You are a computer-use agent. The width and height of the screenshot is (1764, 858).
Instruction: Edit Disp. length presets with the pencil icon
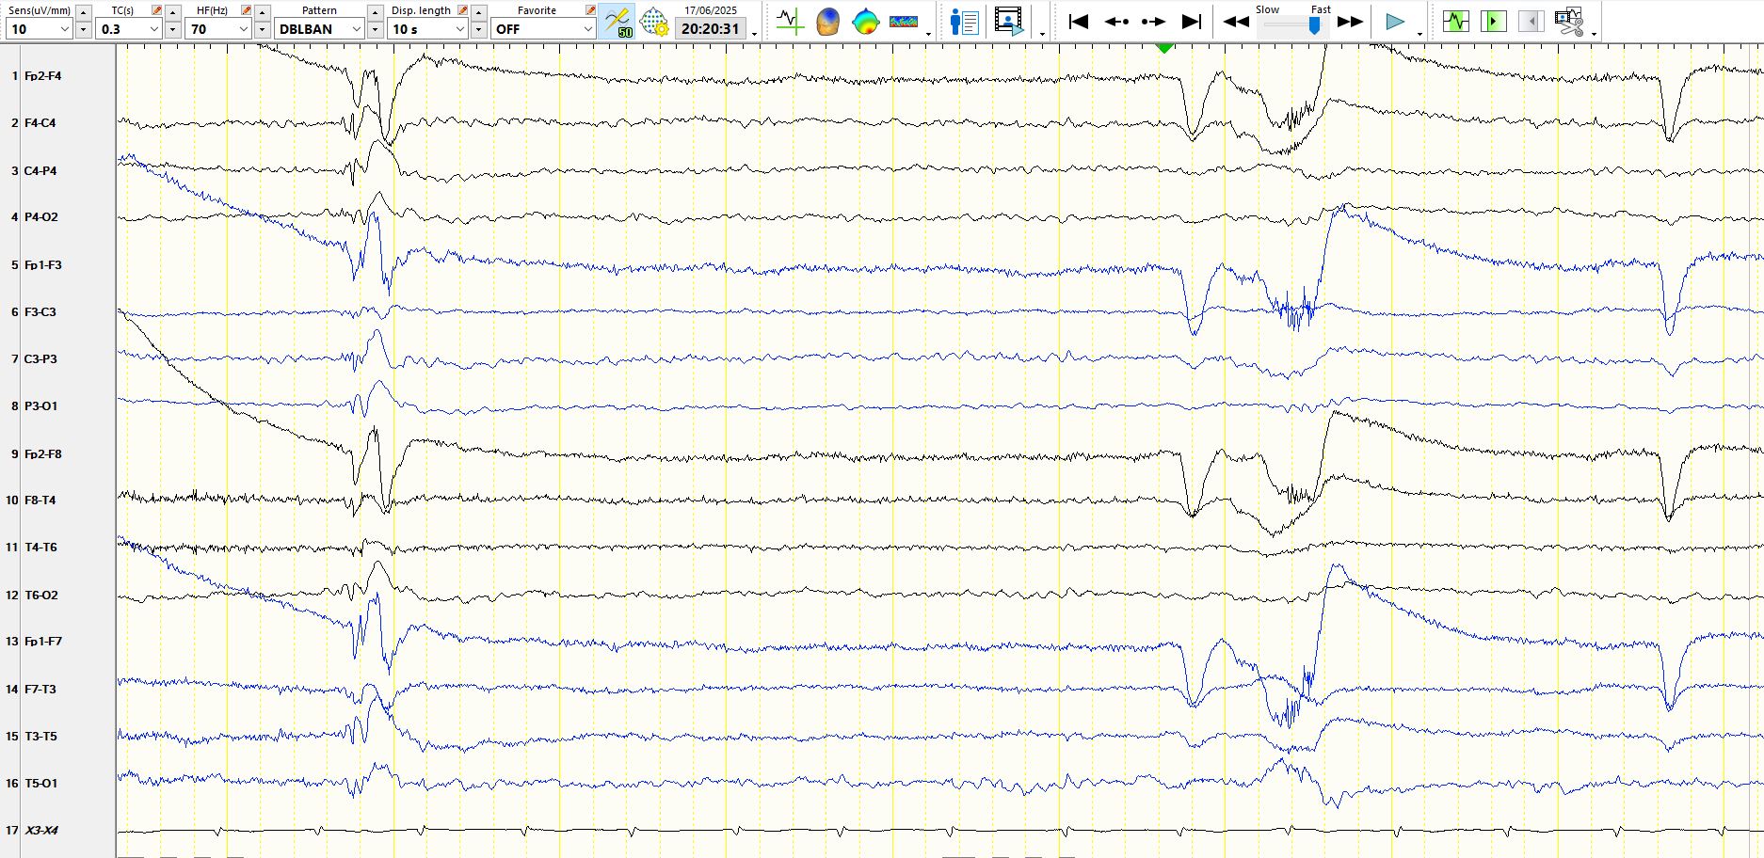click(x=462, y=10)
